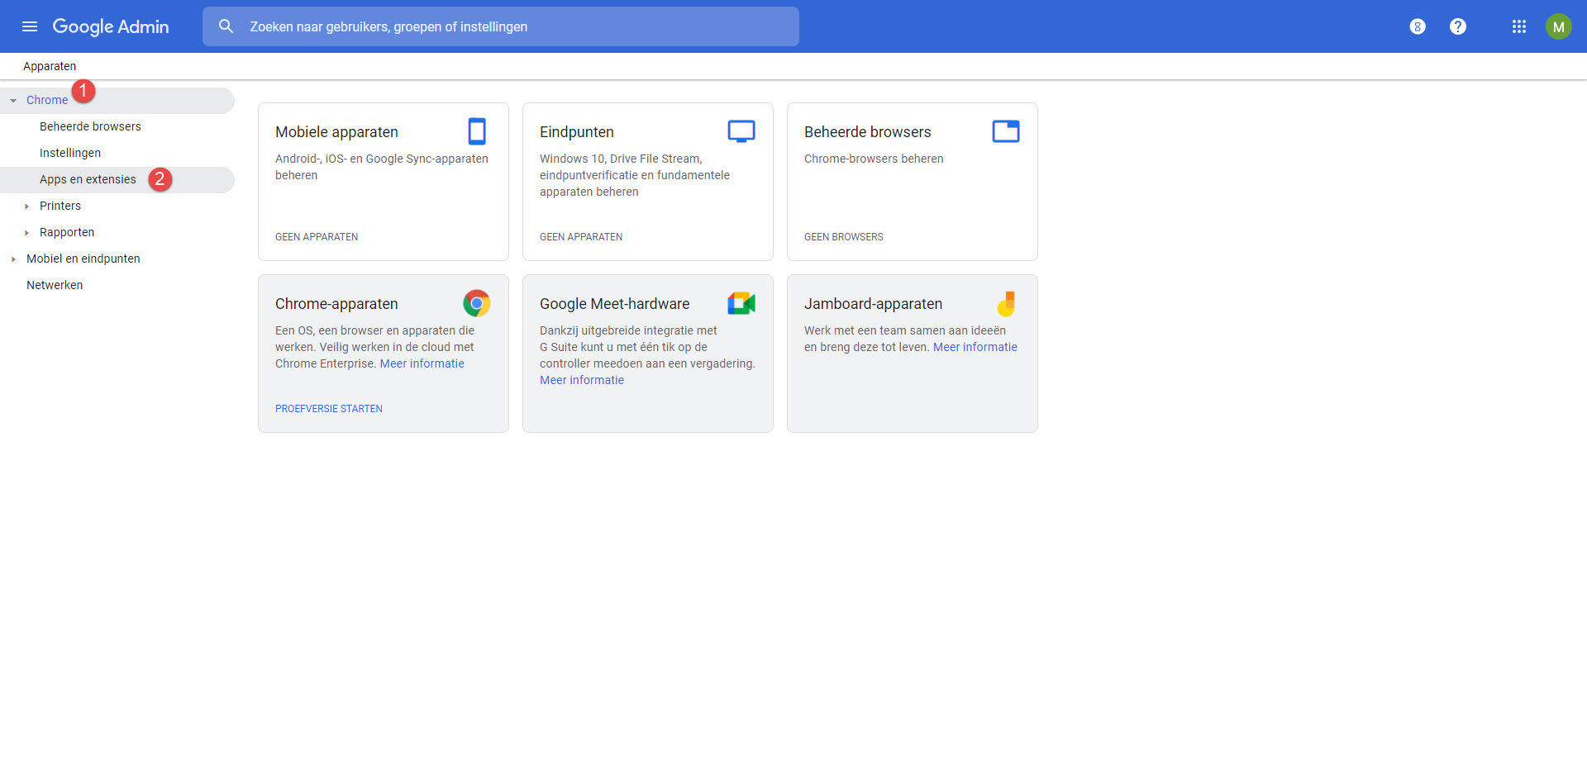Collapse the Chrome tree arrow
This screenshot has width=1587, height=774.
coord(13,100)
